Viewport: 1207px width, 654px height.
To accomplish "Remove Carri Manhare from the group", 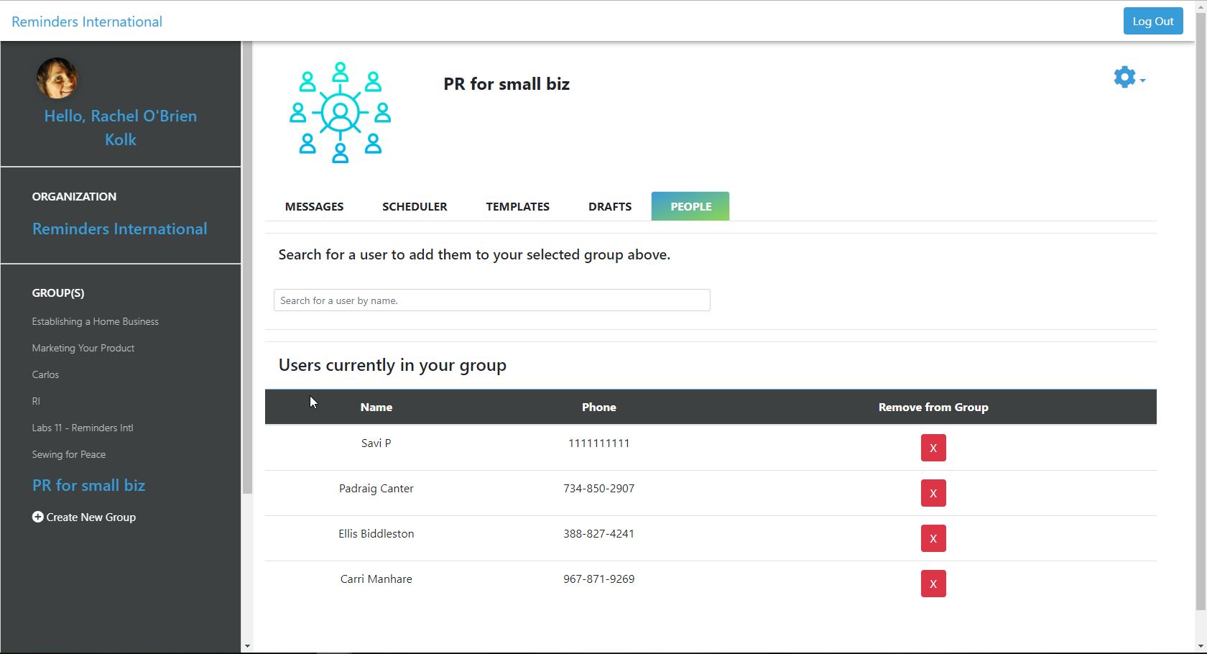I will (933, 584).
